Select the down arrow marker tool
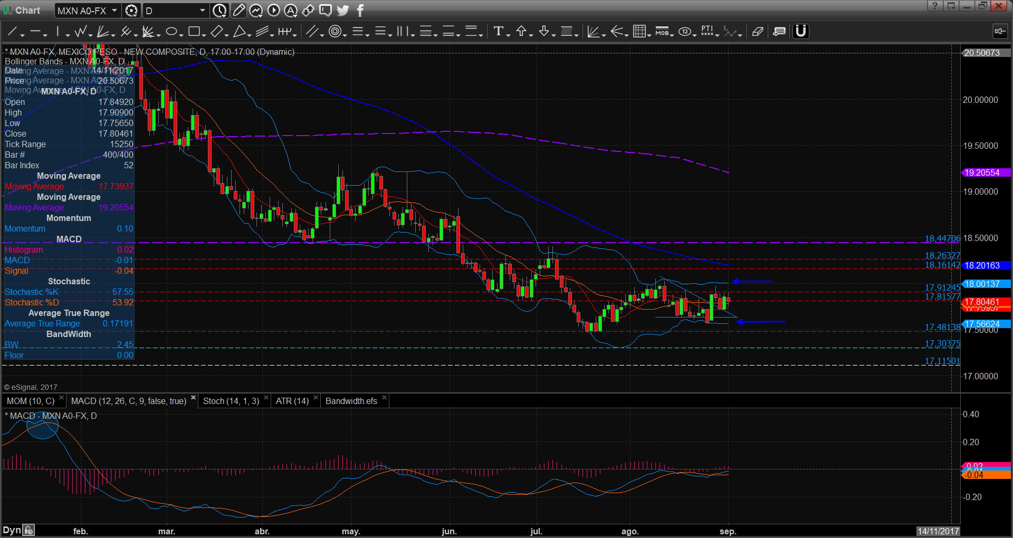Screen dimensions: 1013x538 point(544,32)
